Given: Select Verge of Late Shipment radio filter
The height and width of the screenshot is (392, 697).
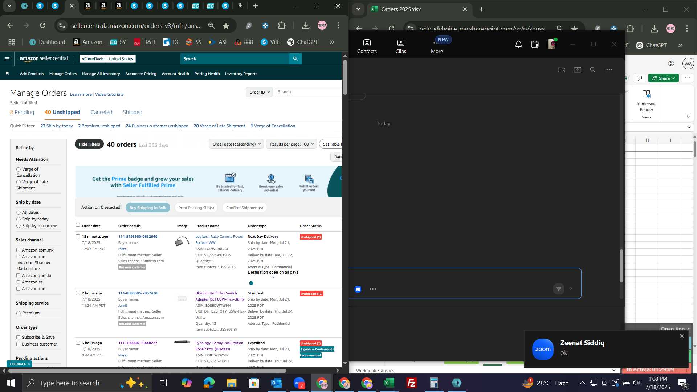Looking at the screenshot, I should [x=18, y=182].
